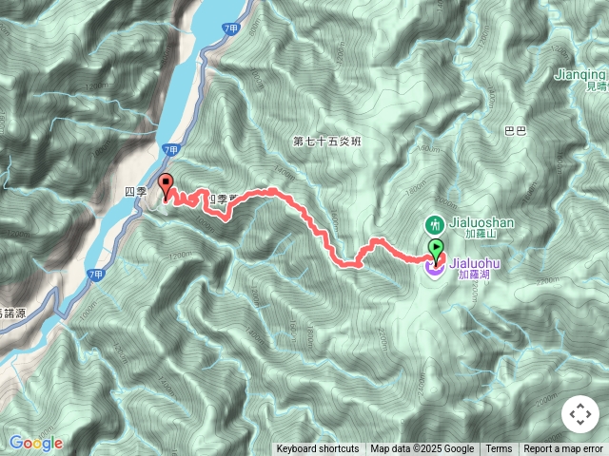Screen dimensions: 609x456
Task: Click the Jialuoshan 加羅山 label
Action: pyautogui.click(x=481, y=228)
